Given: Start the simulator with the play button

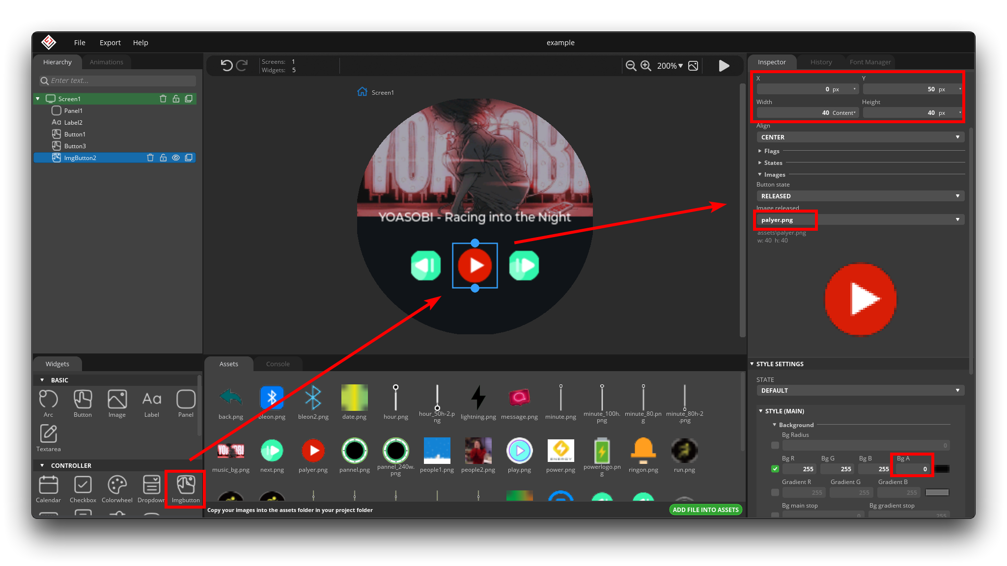Looking at the screenshot, I should [724, 66].
